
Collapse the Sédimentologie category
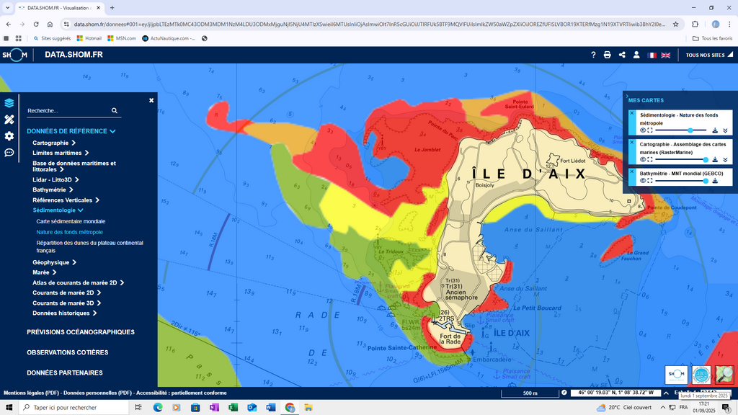[58, 210]
